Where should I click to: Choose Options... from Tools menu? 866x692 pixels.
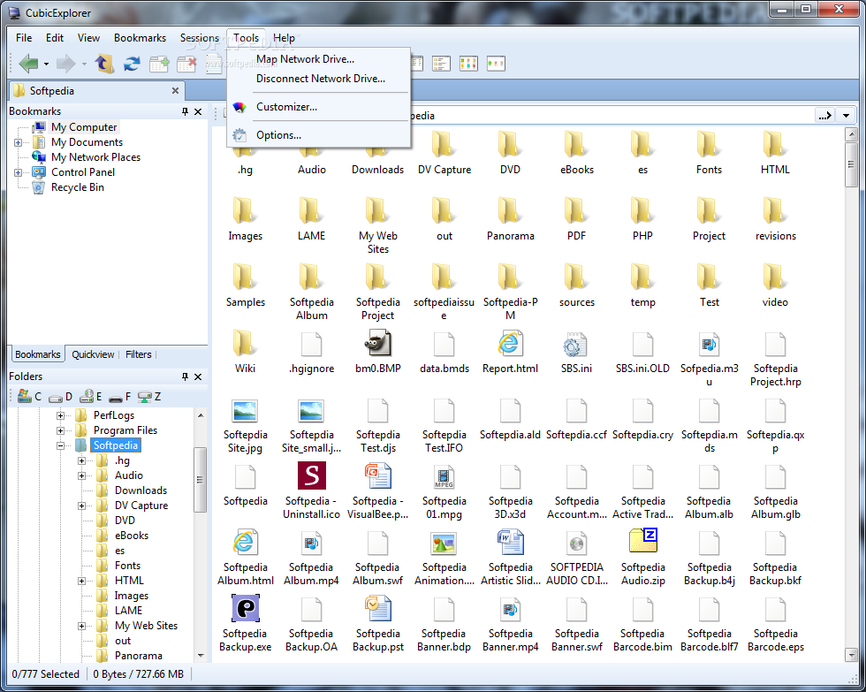[x=319, y=134]
